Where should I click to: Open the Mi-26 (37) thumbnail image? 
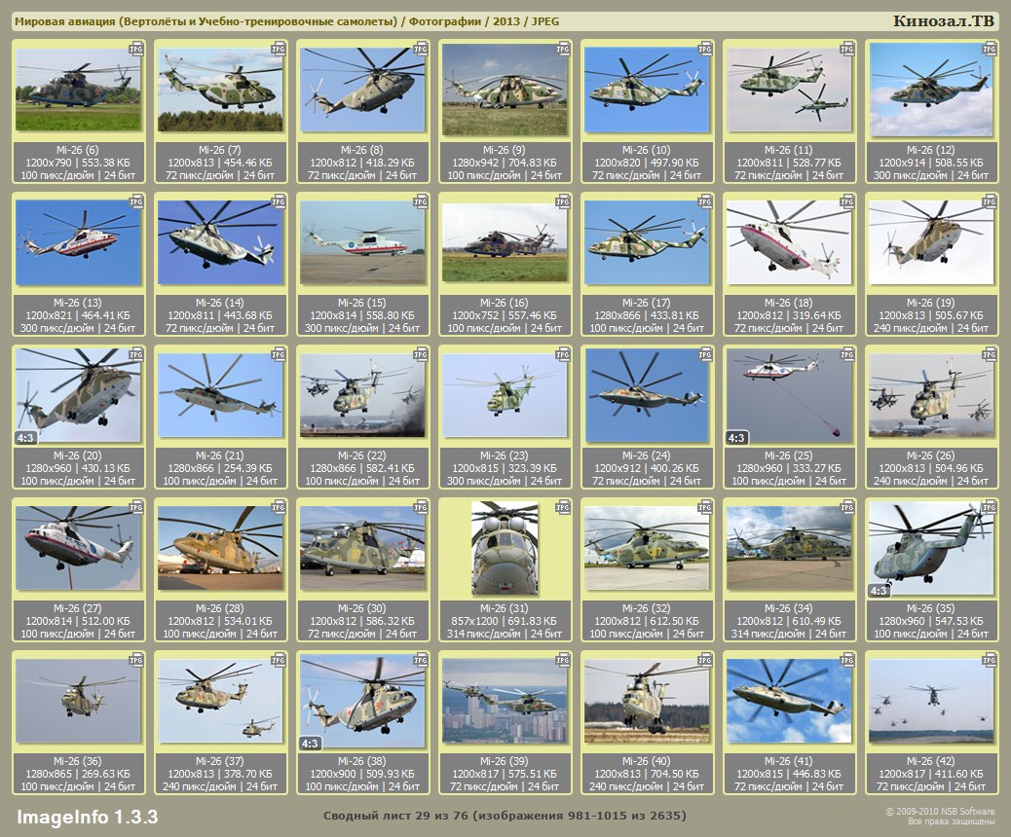[220, 701]
